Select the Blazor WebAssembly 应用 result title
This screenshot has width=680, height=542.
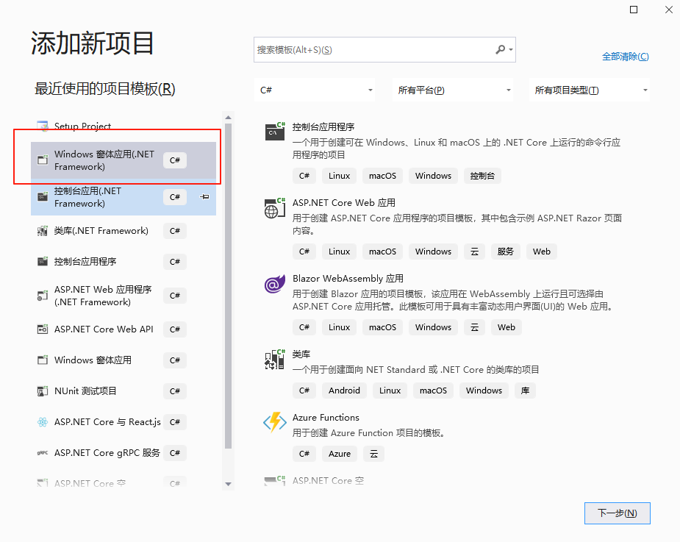click(x=348, y=278)
